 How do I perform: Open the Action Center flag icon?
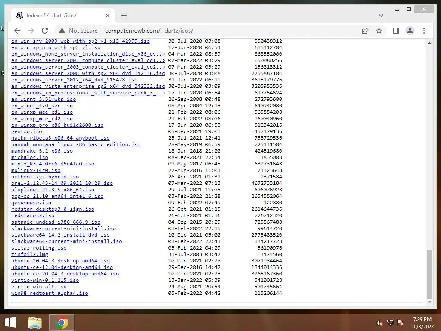[401, 323]
